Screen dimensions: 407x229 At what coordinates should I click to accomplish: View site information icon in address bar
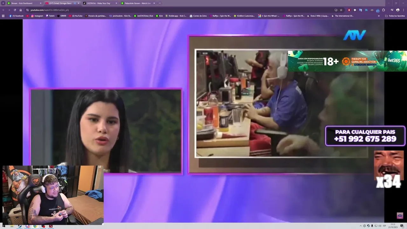pyautogui.click(x=27, y=10)
